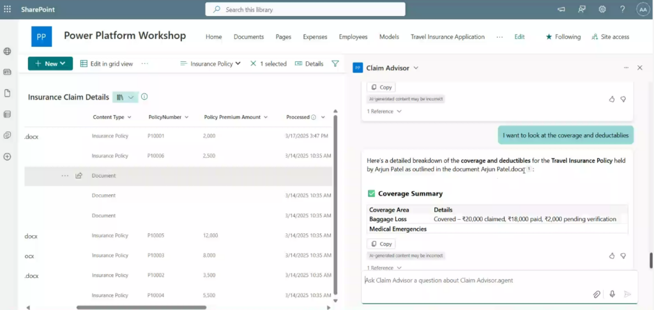Expand the Claim Advisor agent chevron
This screenshot has height=310, width=654.
click(x=416, y=68)
